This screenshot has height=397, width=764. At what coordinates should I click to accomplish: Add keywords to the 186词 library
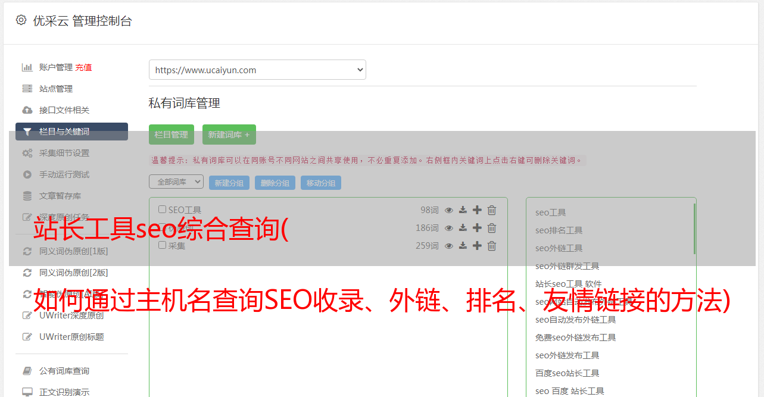pos(477,228)
